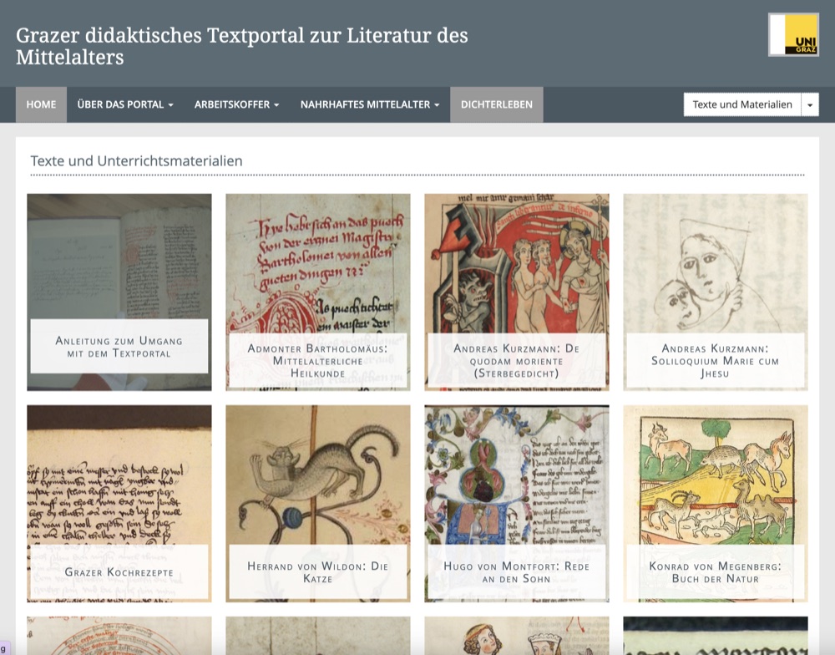Open Anleitung zum Umgang mit dem Textportal
835x655 pixels.
(x=119, y=292)
